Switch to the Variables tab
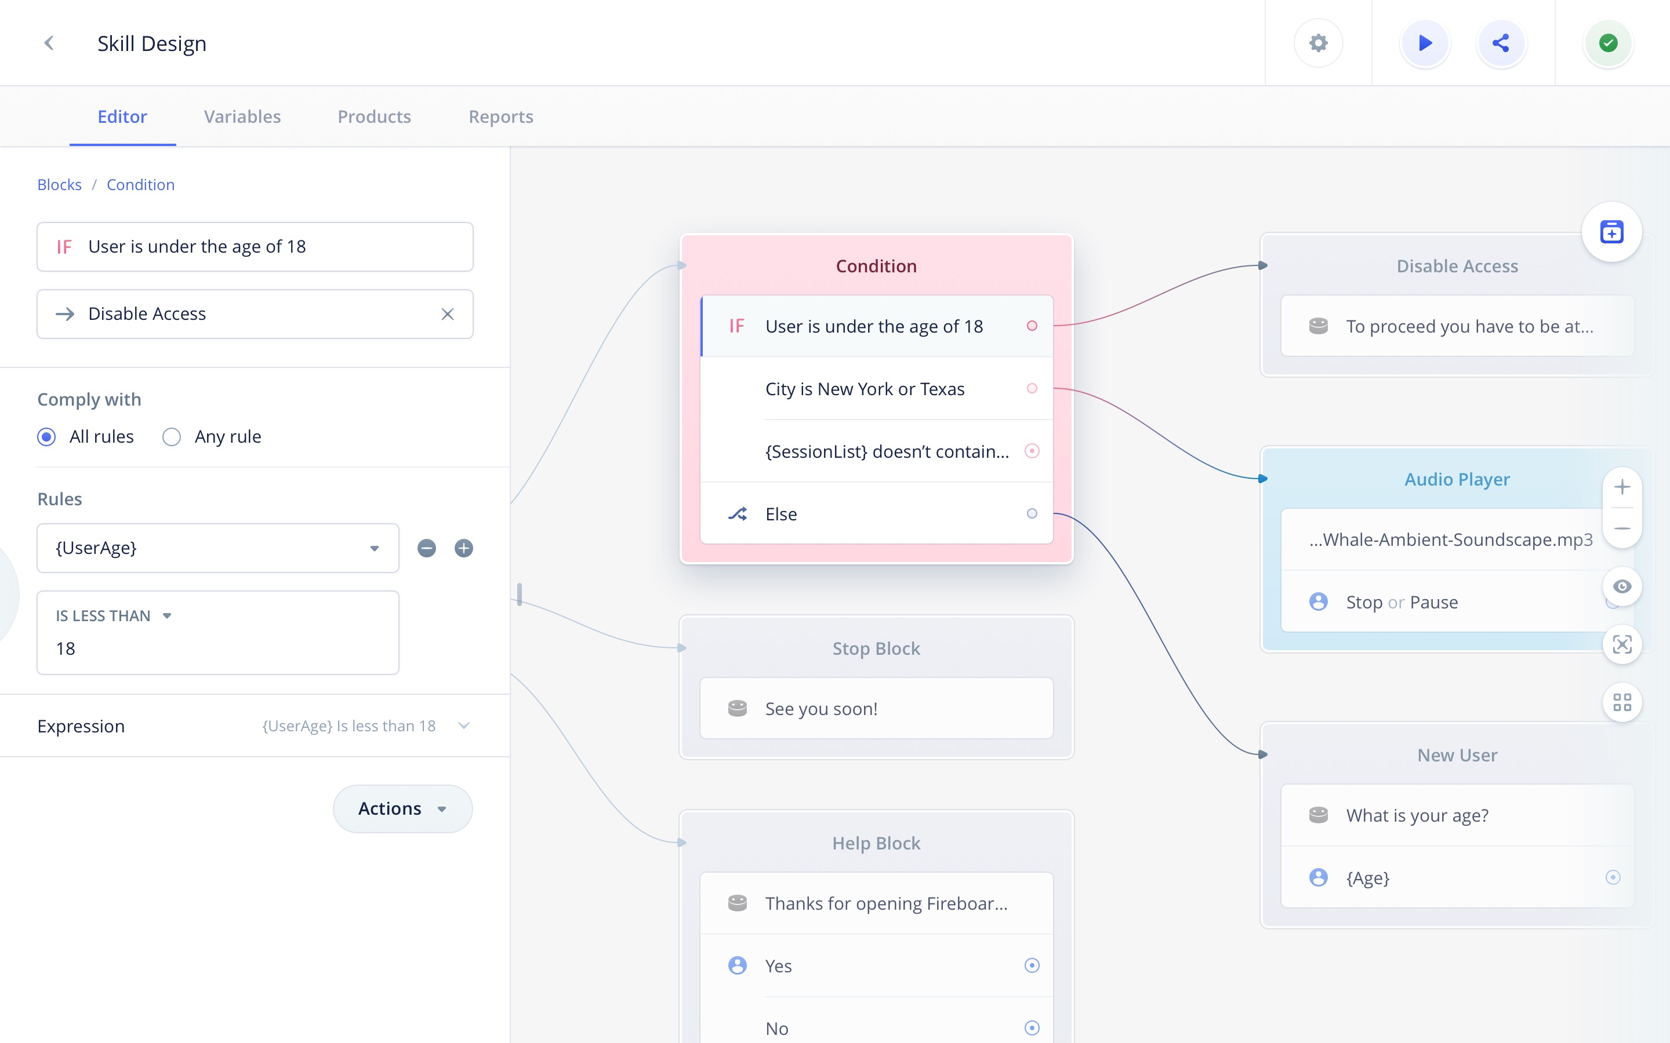 pyautogui.click(x=242, y=116)
